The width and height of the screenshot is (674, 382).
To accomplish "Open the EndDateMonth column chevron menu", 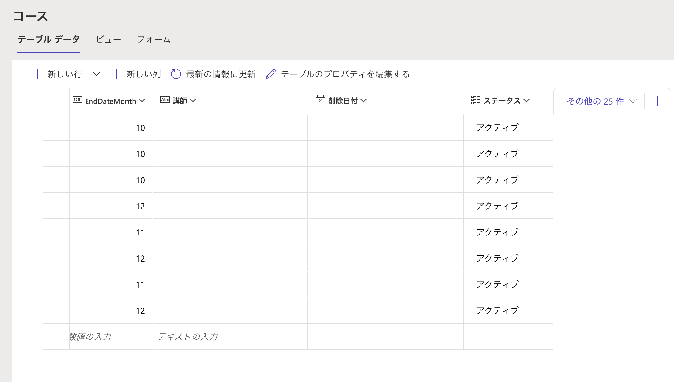I will click(x=142, y=101).
